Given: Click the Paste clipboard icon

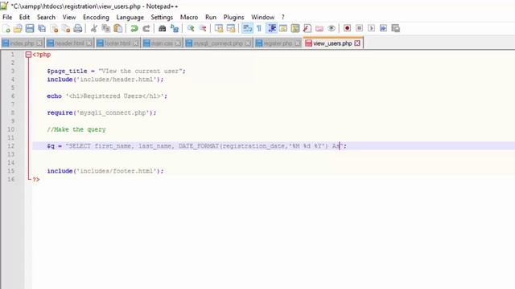Looking at the screenshot, I should coord(118,29).
